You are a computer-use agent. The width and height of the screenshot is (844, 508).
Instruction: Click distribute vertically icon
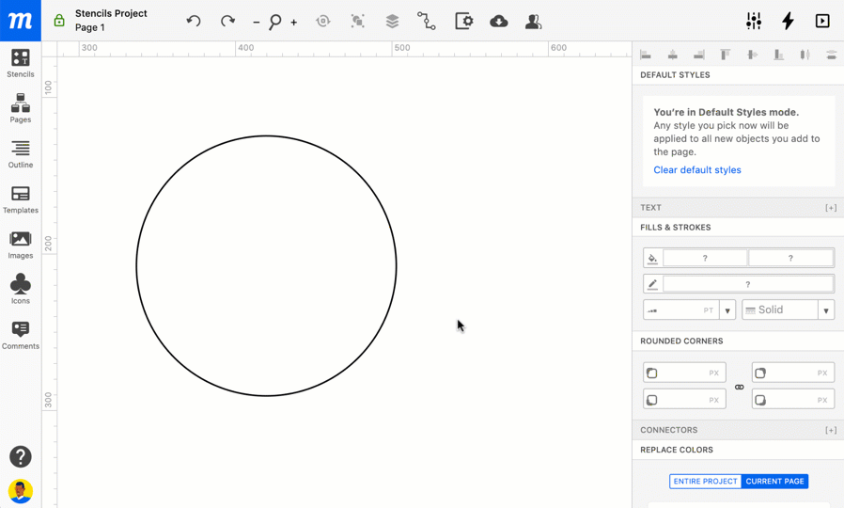(831, 55)
